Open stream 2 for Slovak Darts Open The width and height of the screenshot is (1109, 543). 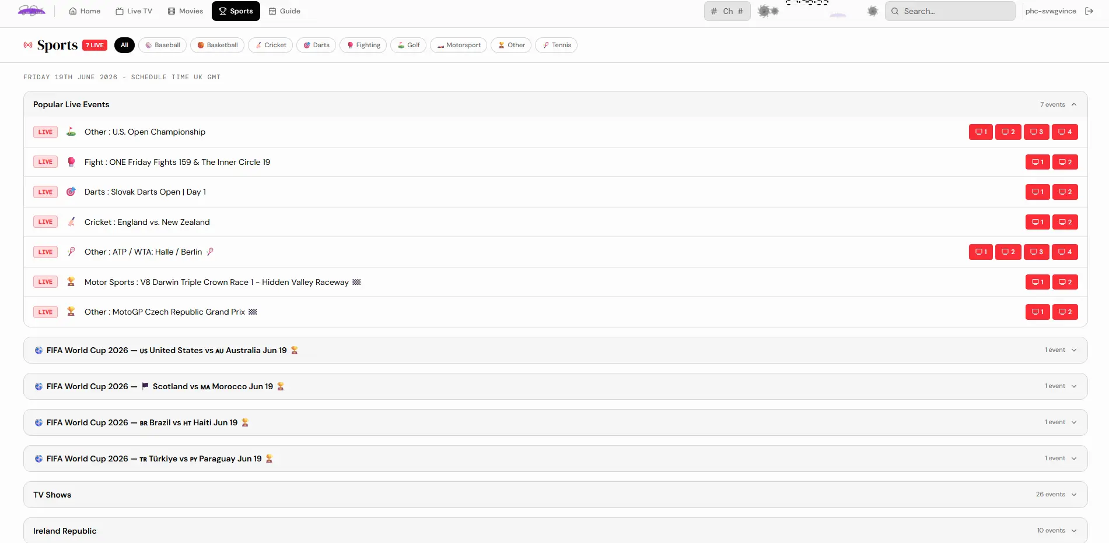click(x=1065, y=192)
